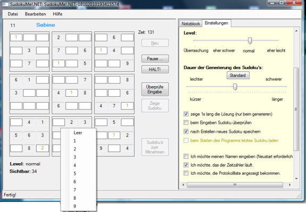
Task: Pick 4 from the number popup
Action: (75, 165)
